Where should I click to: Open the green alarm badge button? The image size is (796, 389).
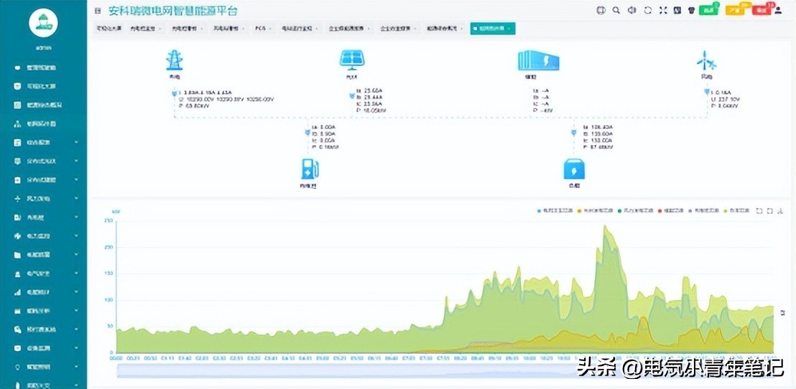(707, 10)
